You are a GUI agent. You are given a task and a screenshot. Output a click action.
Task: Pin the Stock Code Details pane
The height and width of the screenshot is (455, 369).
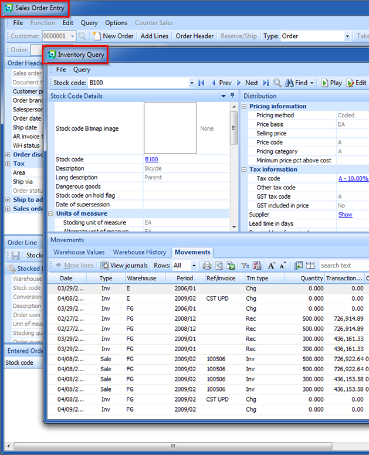pos(232,96)
